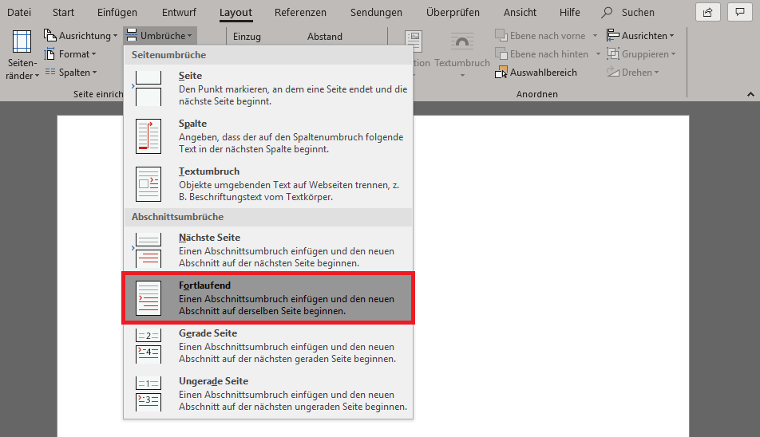Expand the Umbrüche dropdown

[x=160, y=36]
